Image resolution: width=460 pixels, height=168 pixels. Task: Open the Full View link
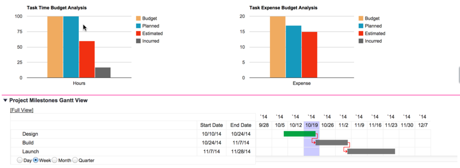click(22, 110)
